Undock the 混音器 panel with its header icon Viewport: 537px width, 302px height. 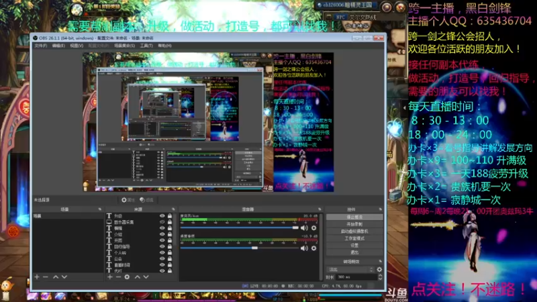[320, 209]
